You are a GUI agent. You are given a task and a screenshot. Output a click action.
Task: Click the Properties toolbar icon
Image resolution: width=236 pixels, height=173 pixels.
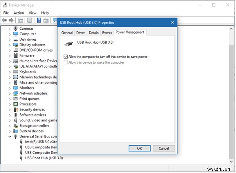click(29, 20)
